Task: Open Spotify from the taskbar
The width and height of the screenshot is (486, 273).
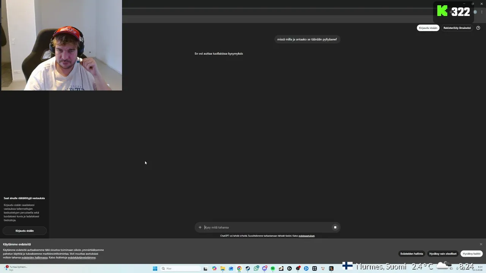Action: 273,268
